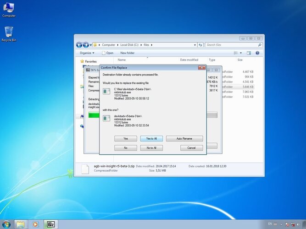
Task: Close the Confirm File Replace dialog
Action: [202, 68]
